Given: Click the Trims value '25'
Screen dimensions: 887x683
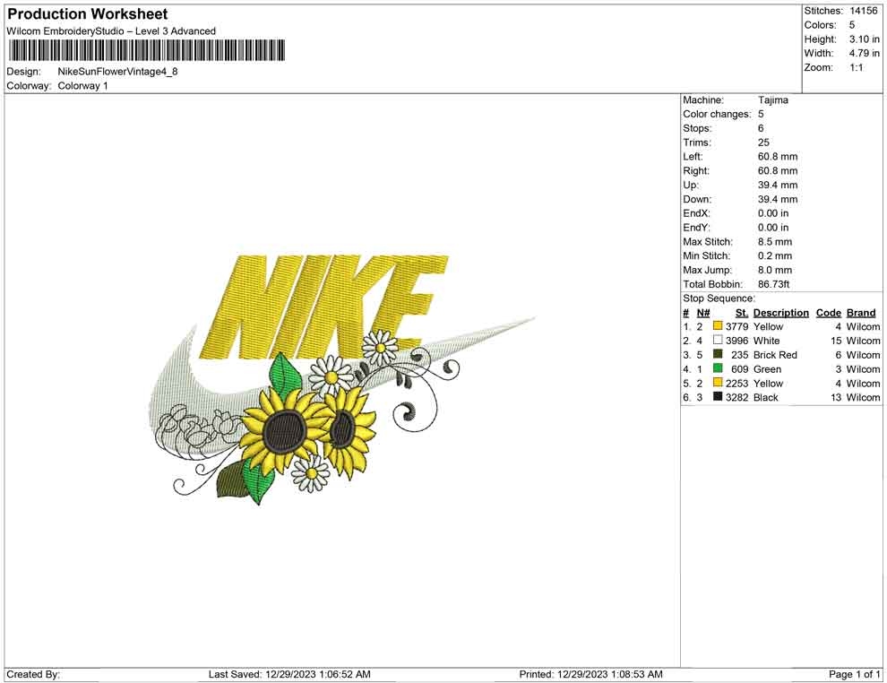Looking at the screenshot, I should (x=763, y=143).
